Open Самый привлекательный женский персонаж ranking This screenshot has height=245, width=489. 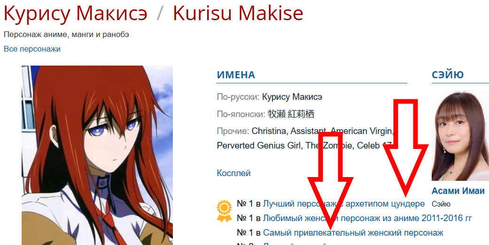click(353, 232)
